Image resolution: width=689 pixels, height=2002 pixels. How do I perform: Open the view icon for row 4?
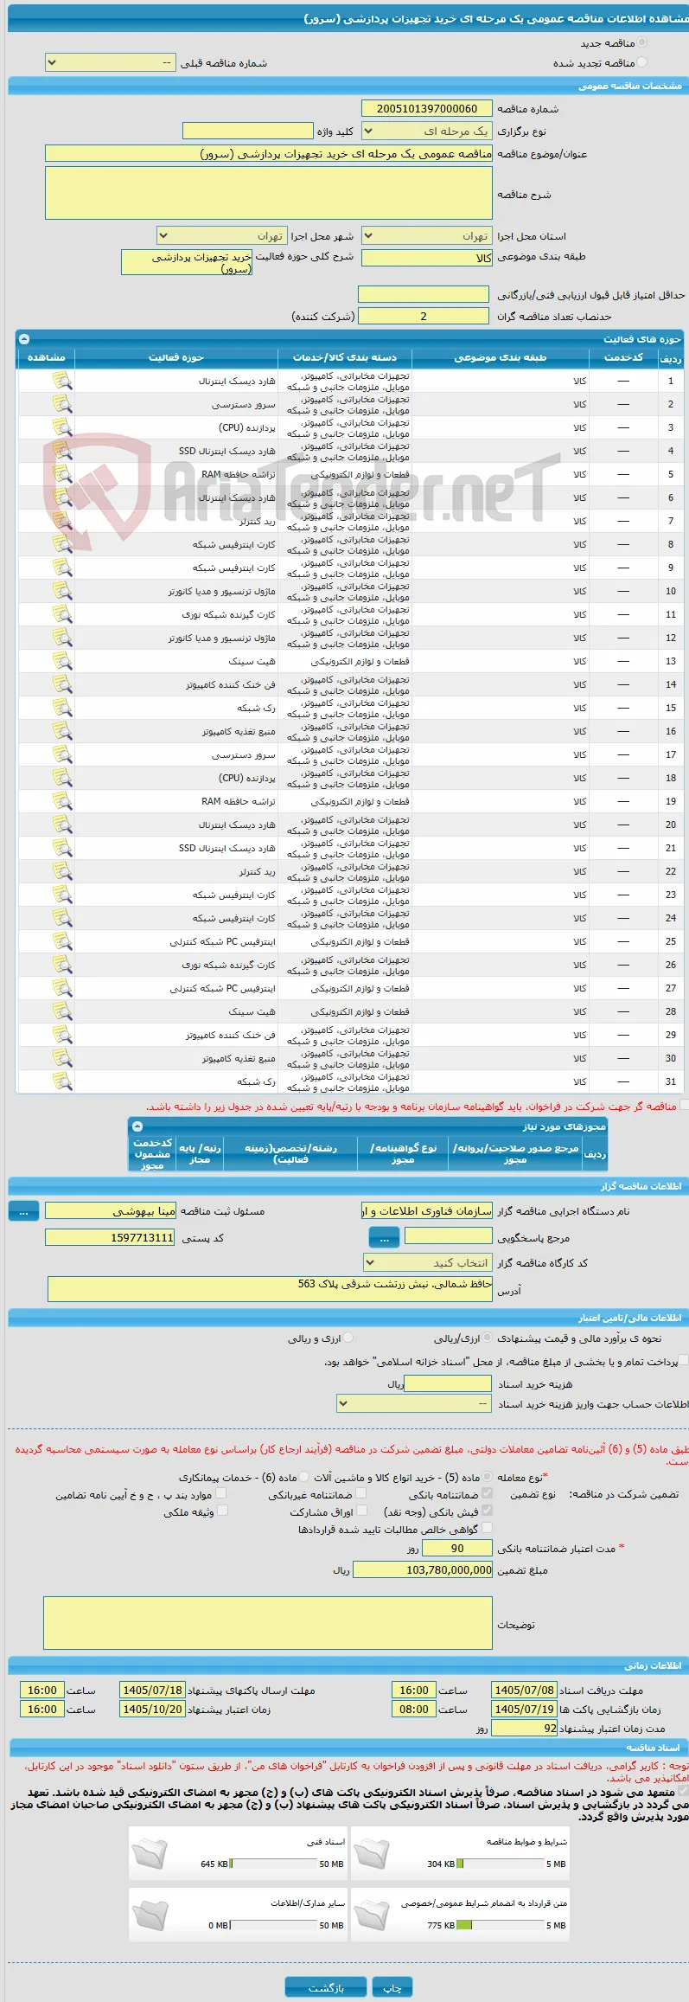click(x=61, y=451)
